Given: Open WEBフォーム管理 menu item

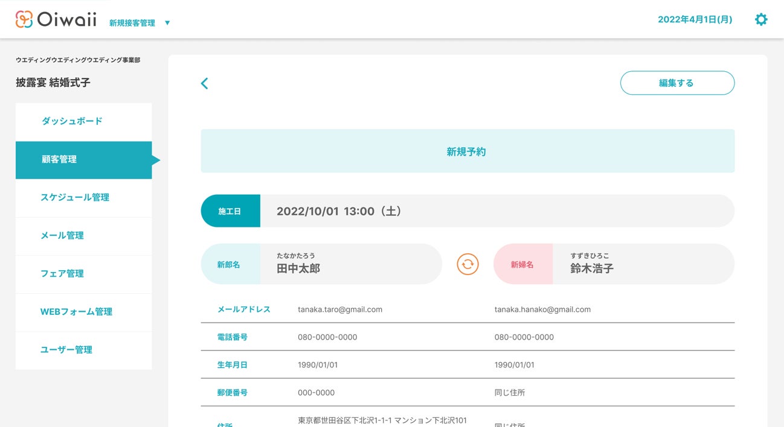Looking at the screenshot, I should coord(76,312).
